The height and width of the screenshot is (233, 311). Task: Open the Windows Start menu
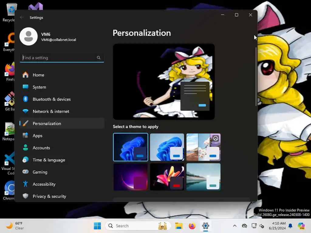[97, 226]
